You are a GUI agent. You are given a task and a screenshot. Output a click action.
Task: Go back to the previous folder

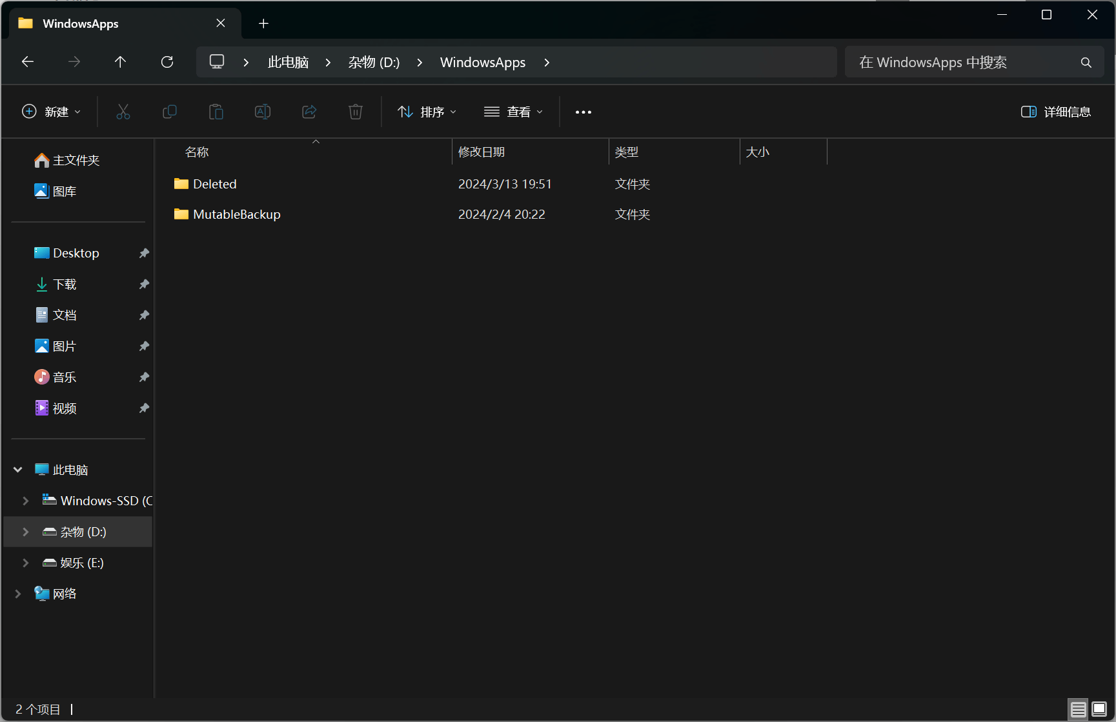click(28, 62)
